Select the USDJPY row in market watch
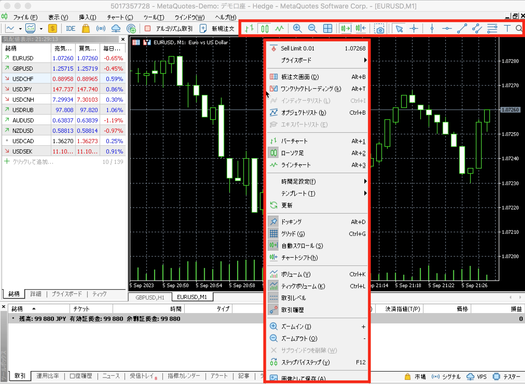 [x=64, y=89]
